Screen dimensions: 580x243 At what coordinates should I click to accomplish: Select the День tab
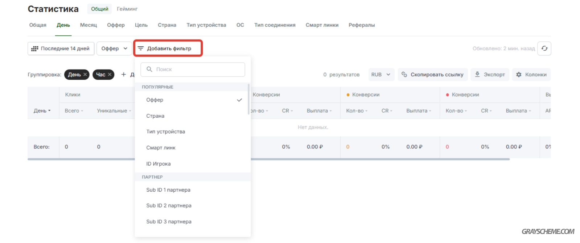(63, 25)
